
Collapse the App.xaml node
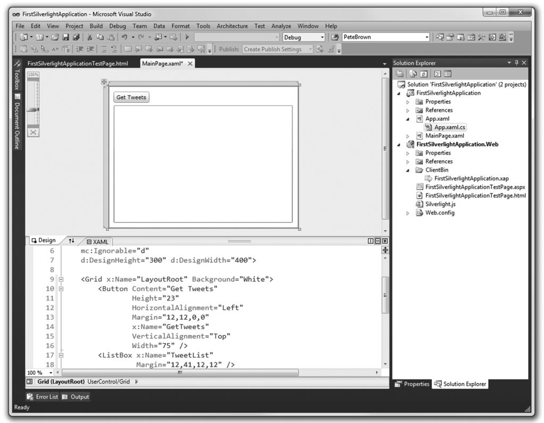coord(408,119)
